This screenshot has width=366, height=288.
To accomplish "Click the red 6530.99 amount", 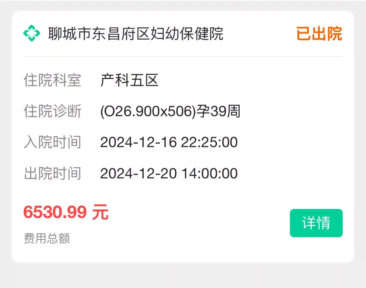I will 55,212.
